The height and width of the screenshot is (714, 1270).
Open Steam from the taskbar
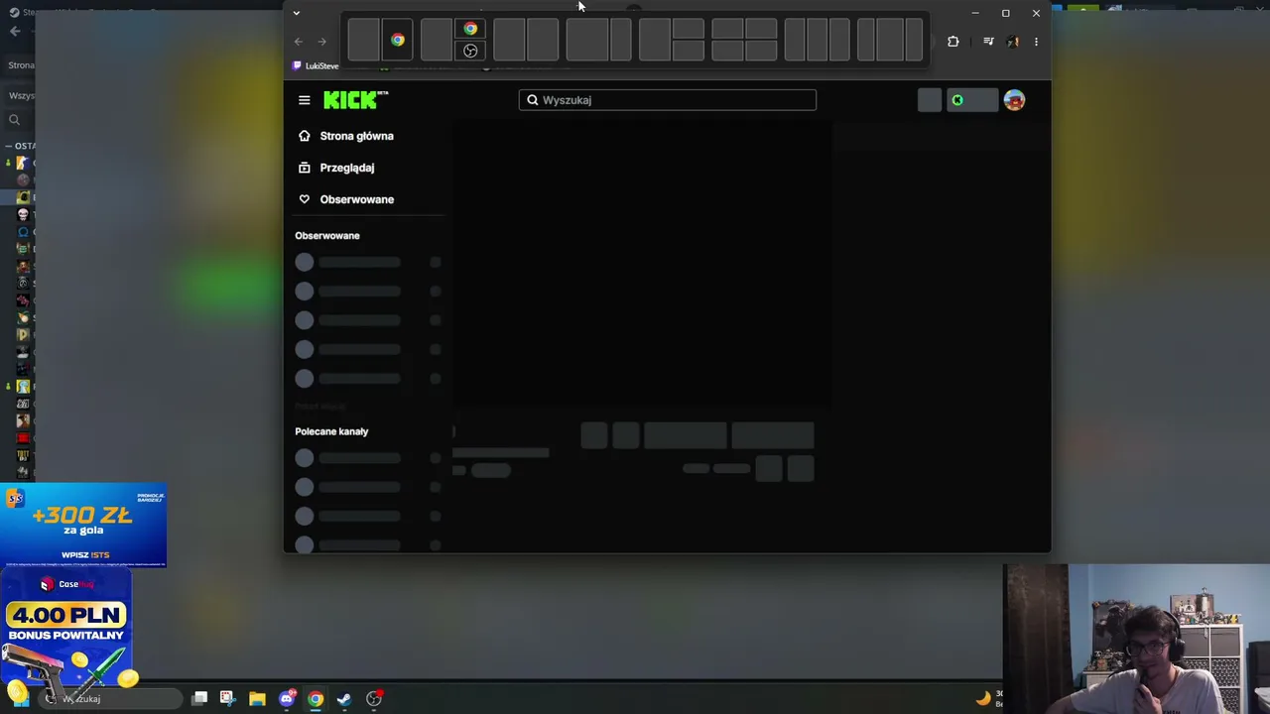344,698
